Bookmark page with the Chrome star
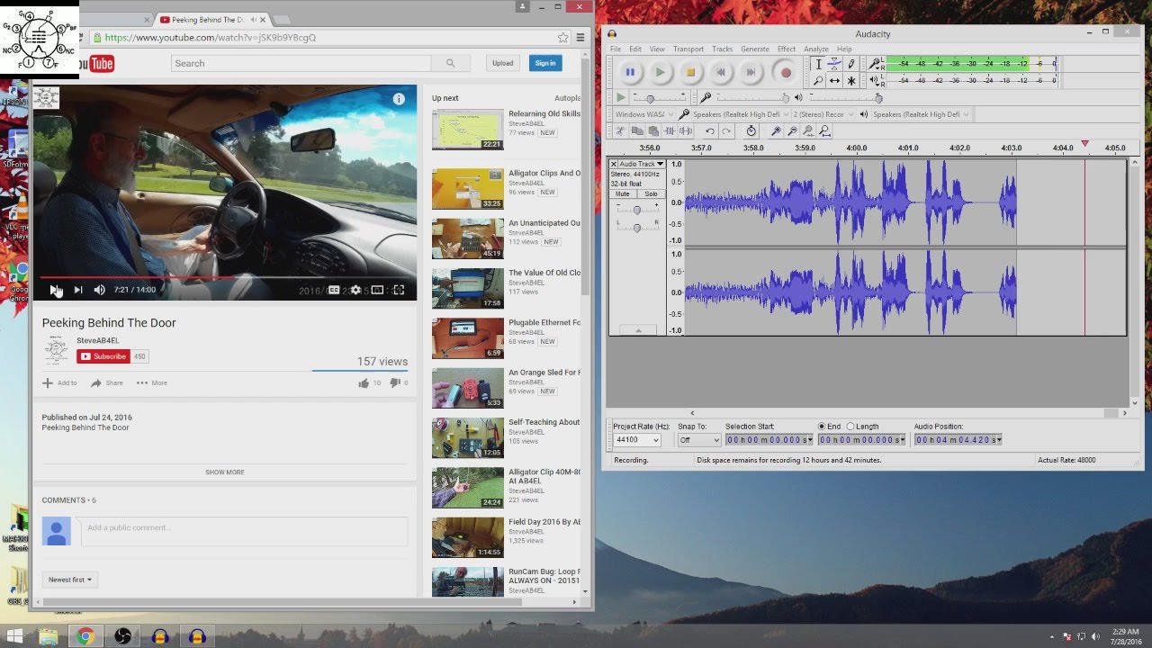1152x648 pixels. (563, 38)
